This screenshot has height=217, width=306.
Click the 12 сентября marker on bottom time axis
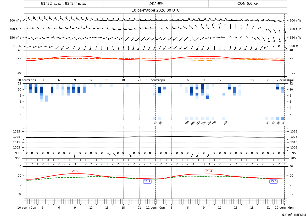(x=284, y=208)
